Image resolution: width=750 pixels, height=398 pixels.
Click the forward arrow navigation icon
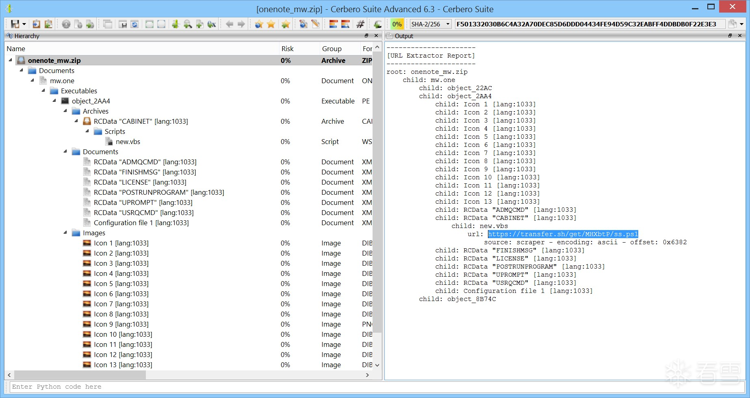241,24
